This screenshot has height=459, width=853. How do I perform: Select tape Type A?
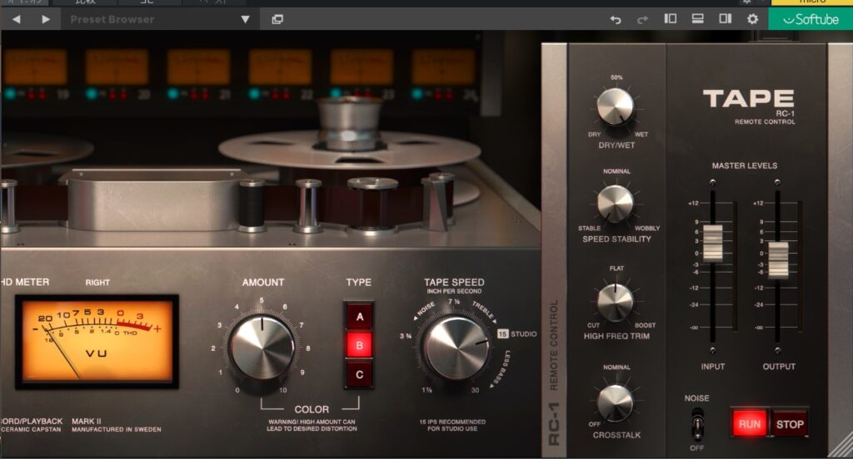coord(360,316)
